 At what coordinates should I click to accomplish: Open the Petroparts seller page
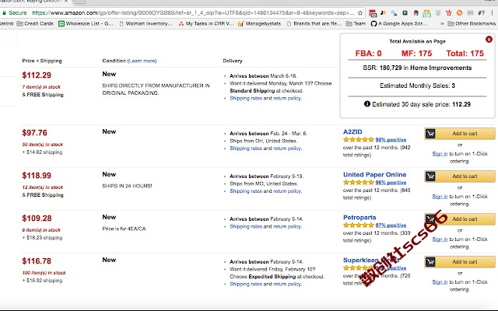pos(359,218)
